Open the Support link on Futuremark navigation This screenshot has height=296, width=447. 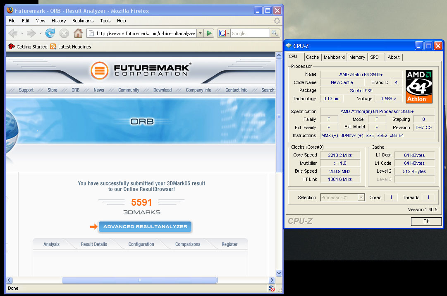pos(26,90)
